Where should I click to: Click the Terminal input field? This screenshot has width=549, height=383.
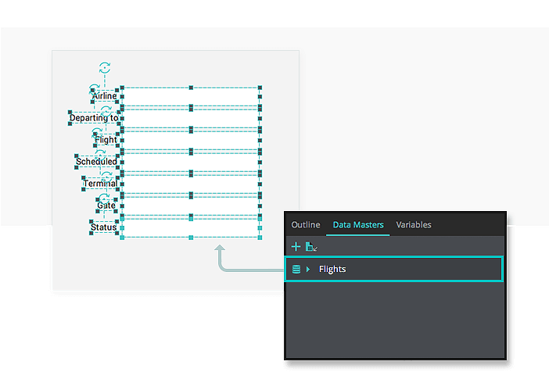(191, 184)
